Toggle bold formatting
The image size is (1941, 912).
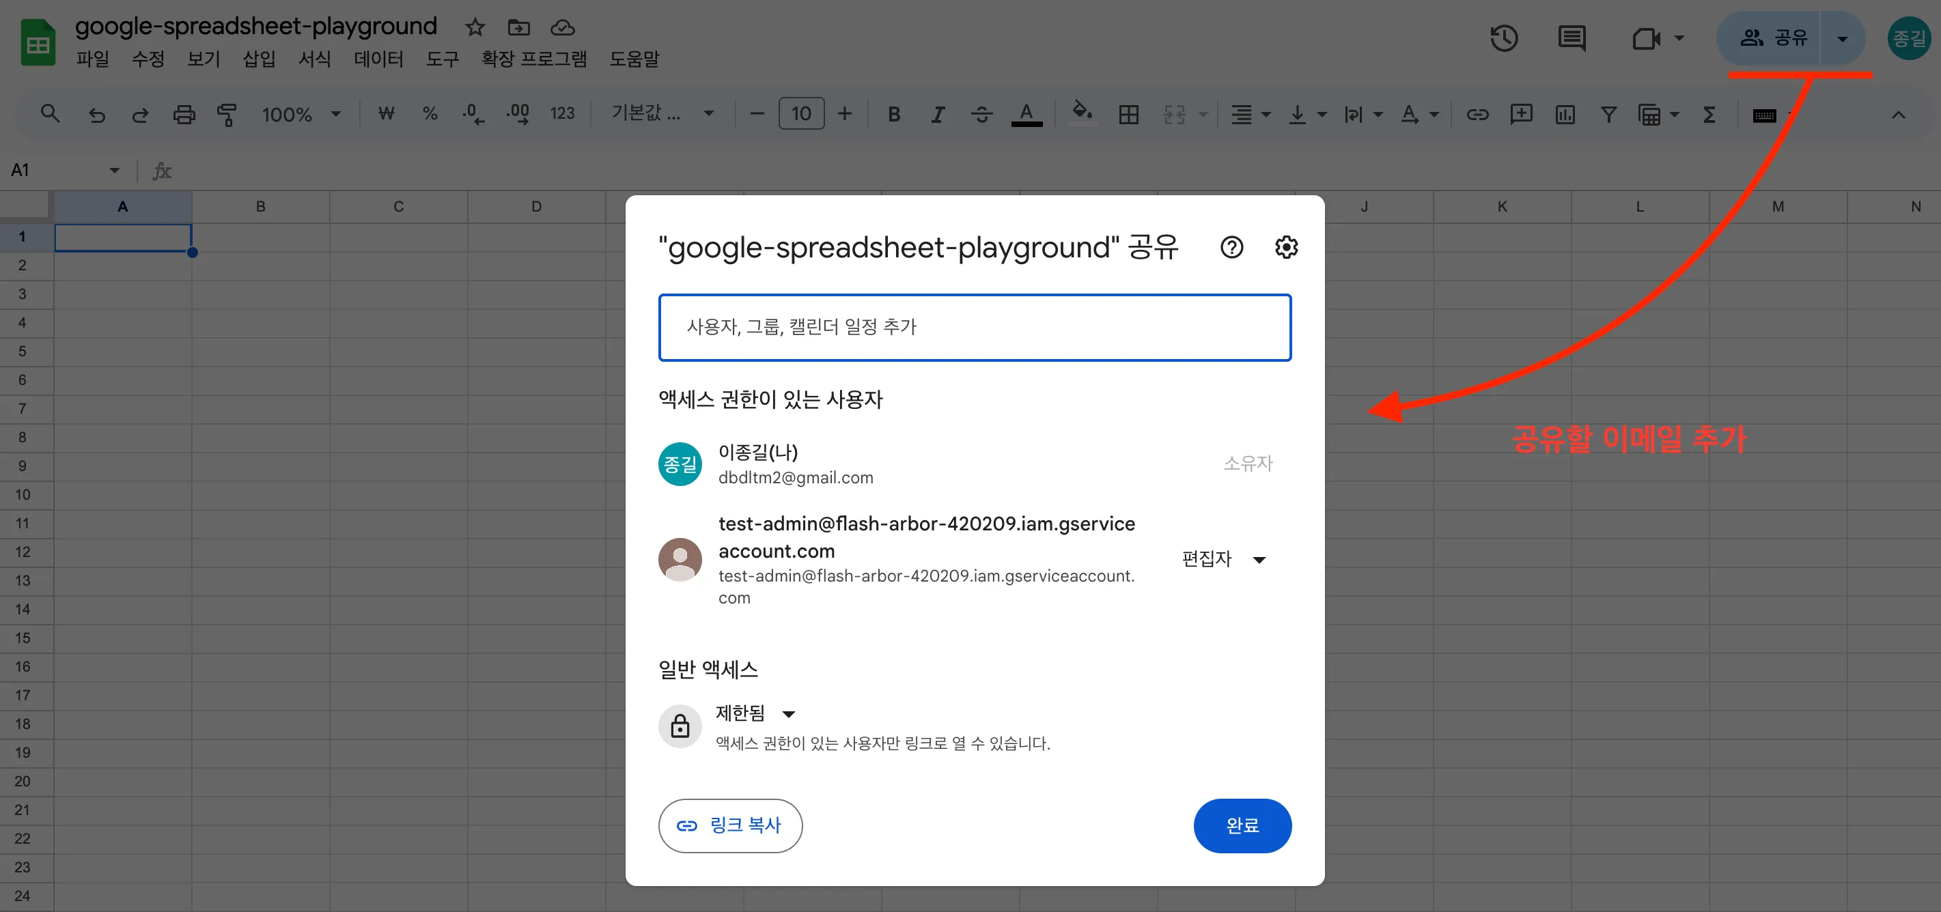pos(893,114)
